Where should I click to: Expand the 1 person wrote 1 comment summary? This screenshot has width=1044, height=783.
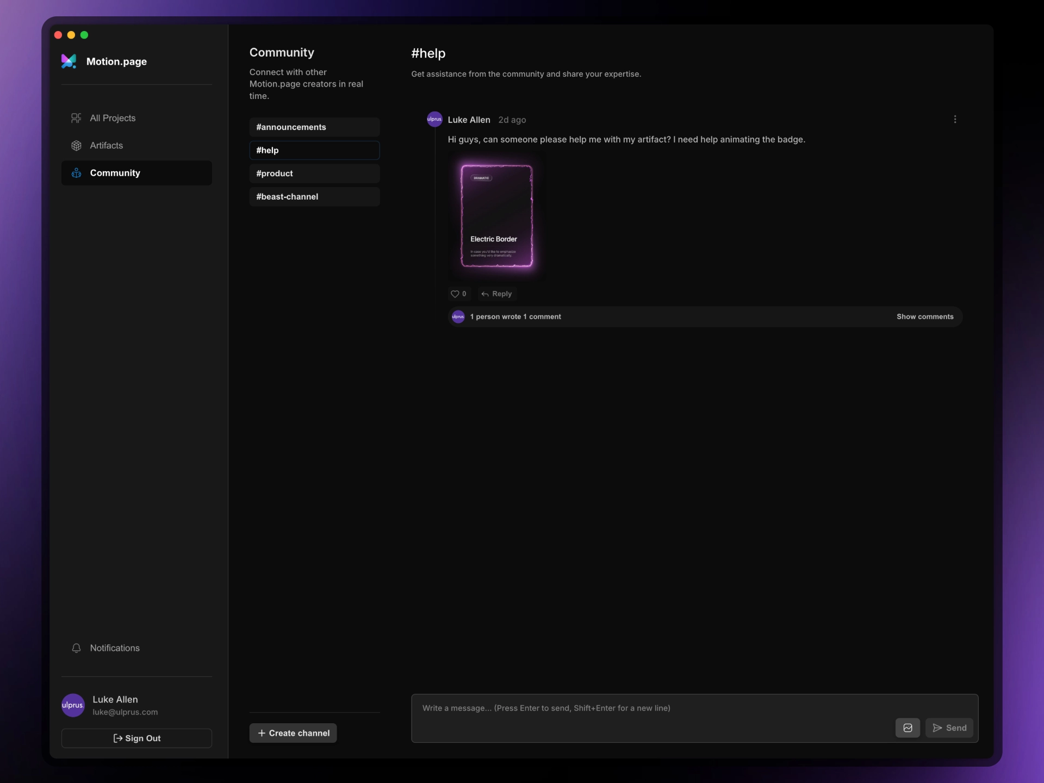pos(515,317)
